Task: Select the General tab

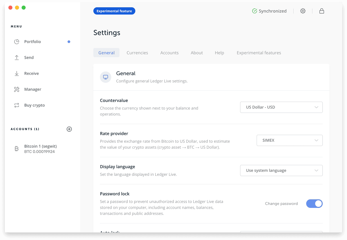Action: (106, 53)
